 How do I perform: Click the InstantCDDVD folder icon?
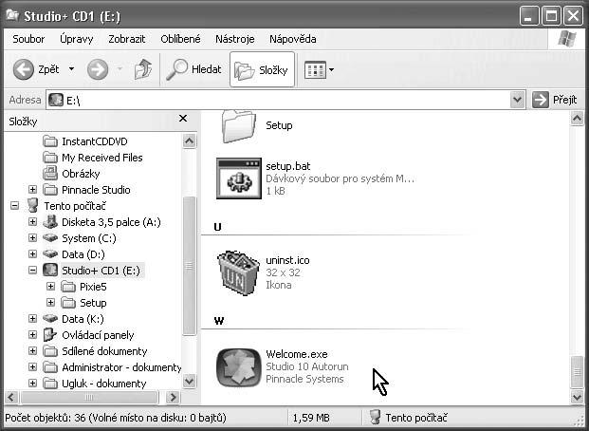[50, 141]
